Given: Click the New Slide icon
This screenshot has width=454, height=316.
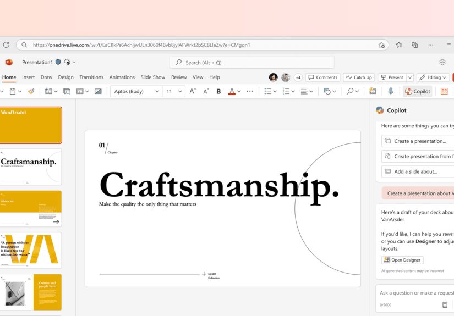Looking at the screenshot, I should [x=48, y=91].
